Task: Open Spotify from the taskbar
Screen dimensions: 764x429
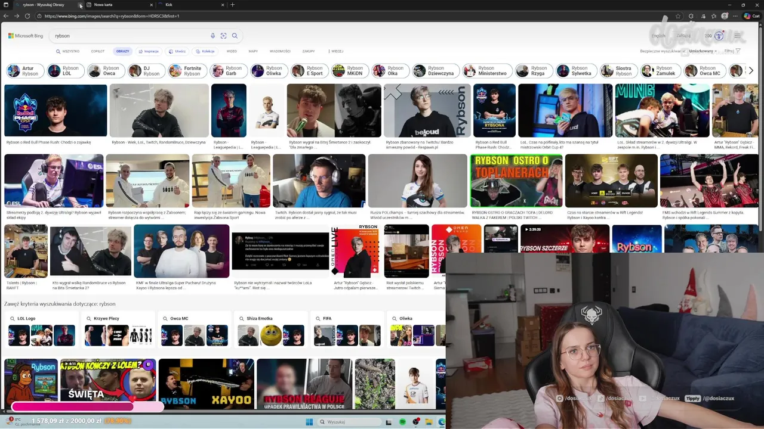Action: (x=402, y=422)
